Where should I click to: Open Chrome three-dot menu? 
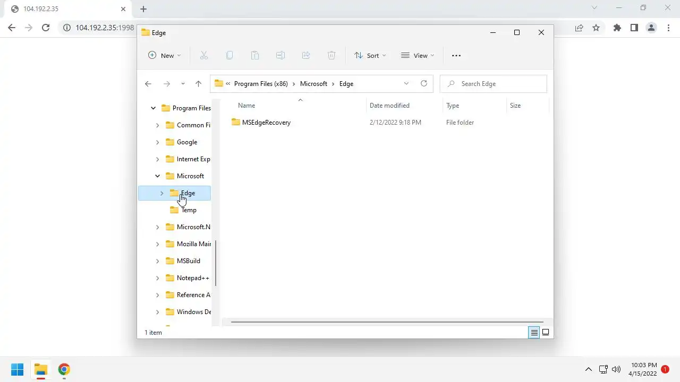pyautogui.click(x=668, y=28)
